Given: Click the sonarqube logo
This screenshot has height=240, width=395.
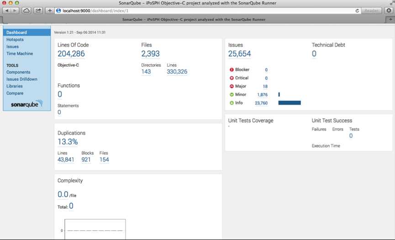Looking at the screenshot, I should click(26, 104).
